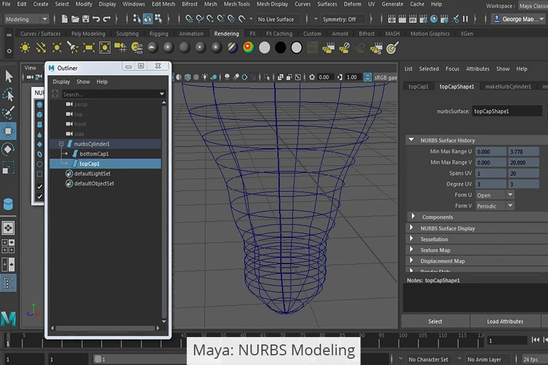The width and height of the screenshot is (548, 365).
Task: Choose the Move tool in the toolbox
Action: tap(9, 131)
